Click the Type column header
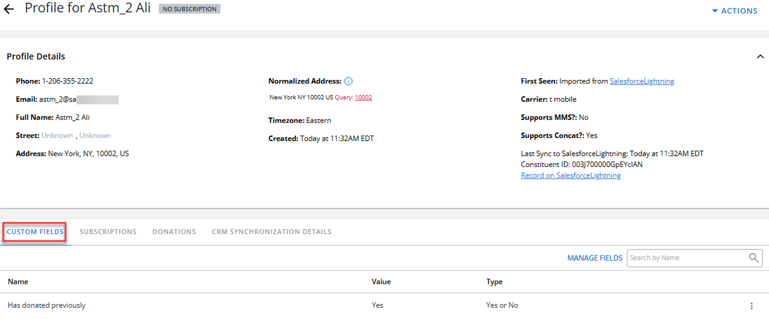Viewport: 769px width, 319px height. pos(494,282)
